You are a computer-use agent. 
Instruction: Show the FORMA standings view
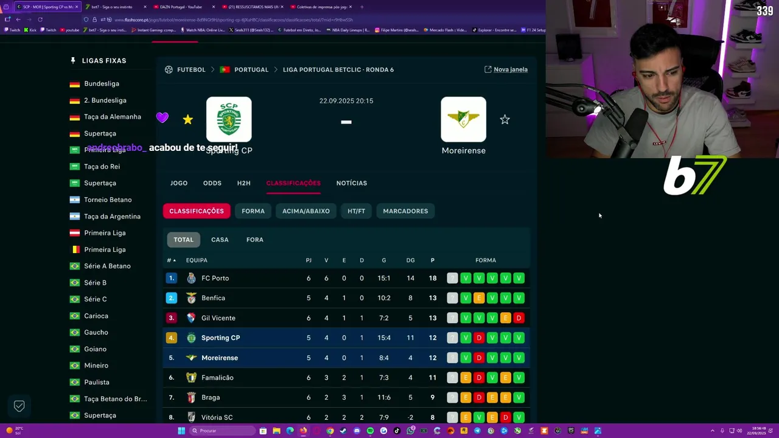(x=253, y=211)
